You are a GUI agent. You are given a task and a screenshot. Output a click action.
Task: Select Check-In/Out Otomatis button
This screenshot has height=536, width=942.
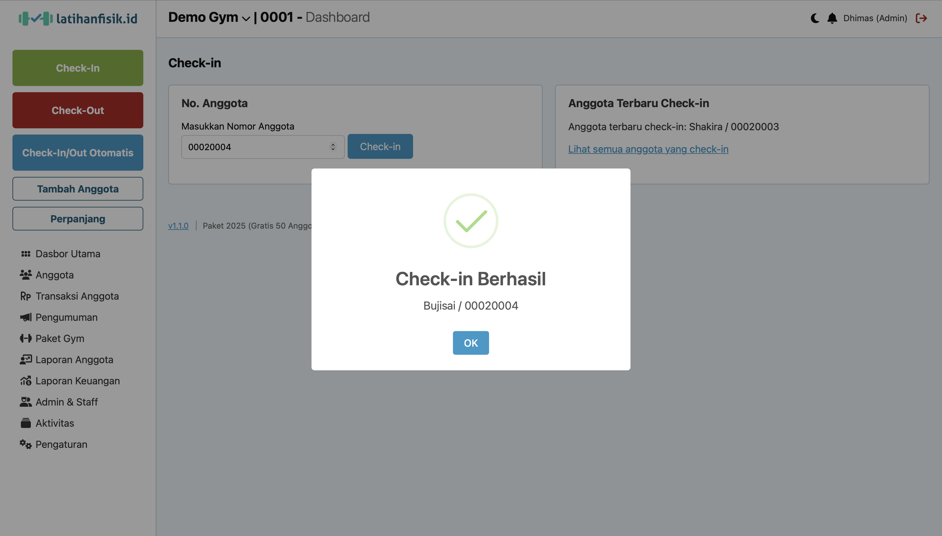(78, 153)
